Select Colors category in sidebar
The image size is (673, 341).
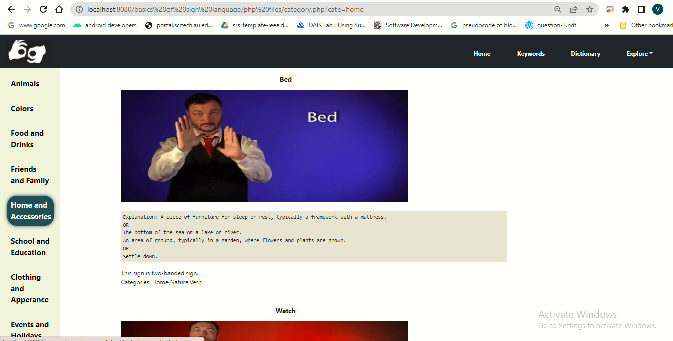22,108
